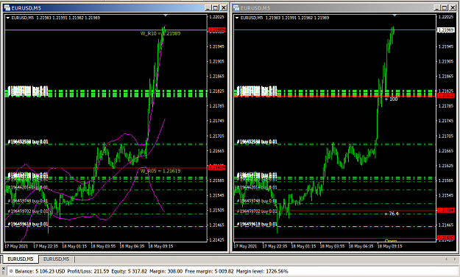Click the Margin: 308.00 status text
Image resolution: width=460 pixels, height=277 pixels.
(166, 271)
